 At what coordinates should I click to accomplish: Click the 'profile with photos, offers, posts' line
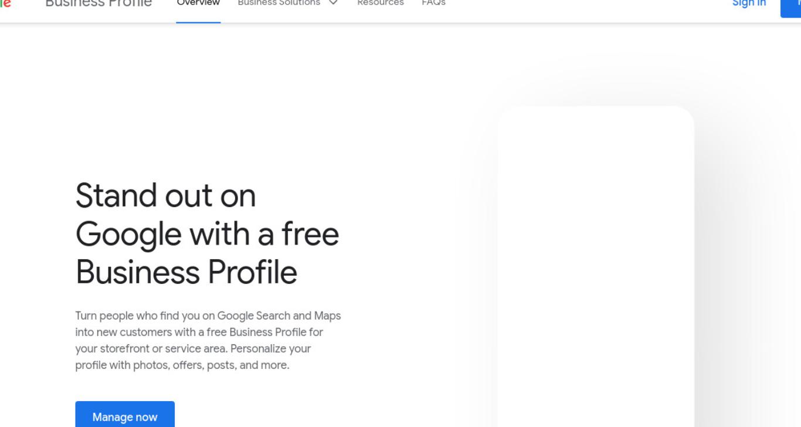(182, 365)
